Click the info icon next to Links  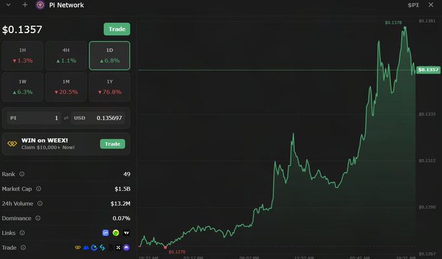click(x=22, y=233)
